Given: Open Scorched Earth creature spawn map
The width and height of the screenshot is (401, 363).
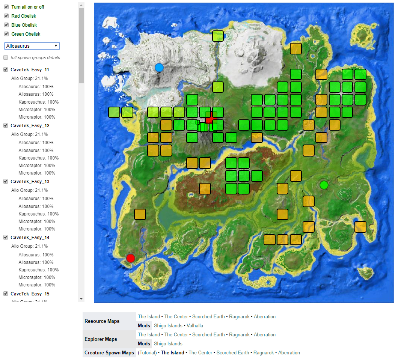Looking at the screenshot, I should pyautogui.click(x=233, y=353).
